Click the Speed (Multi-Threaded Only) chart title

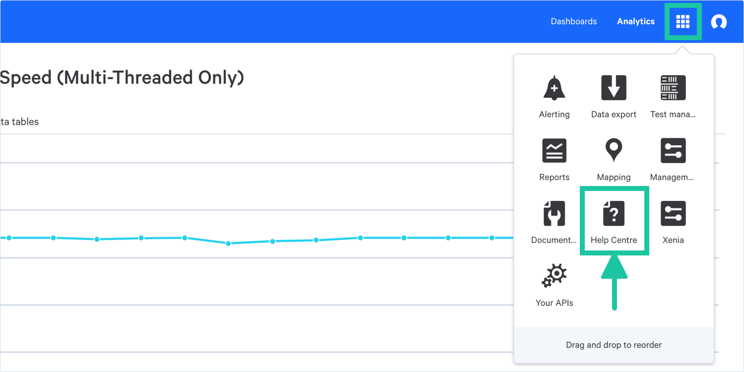[x=122, y=78]
